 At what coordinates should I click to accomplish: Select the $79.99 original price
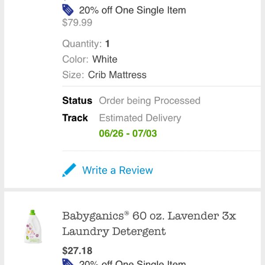77,23
